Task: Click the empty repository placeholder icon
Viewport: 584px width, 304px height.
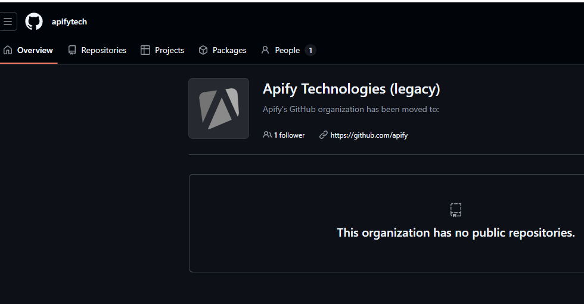Action: [456, 210]
